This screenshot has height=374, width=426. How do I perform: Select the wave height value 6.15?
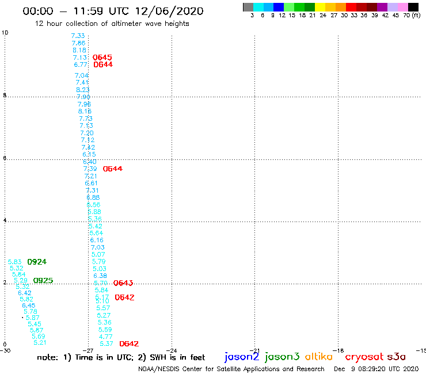click(x=89, y=155)
